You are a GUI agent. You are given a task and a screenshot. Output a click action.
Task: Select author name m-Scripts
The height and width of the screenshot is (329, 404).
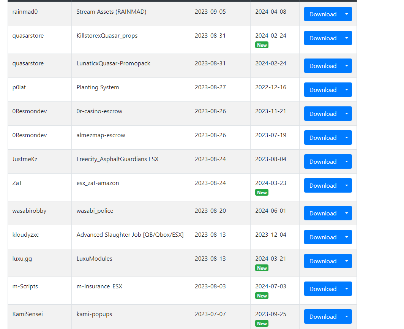coord(25,286)
